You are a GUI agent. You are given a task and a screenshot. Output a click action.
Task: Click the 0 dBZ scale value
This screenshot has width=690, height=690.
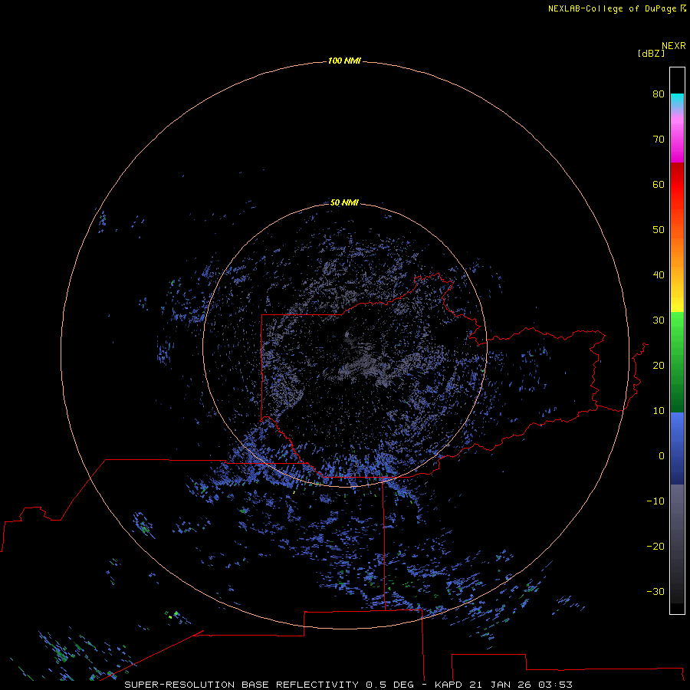[x=662, y=456]
